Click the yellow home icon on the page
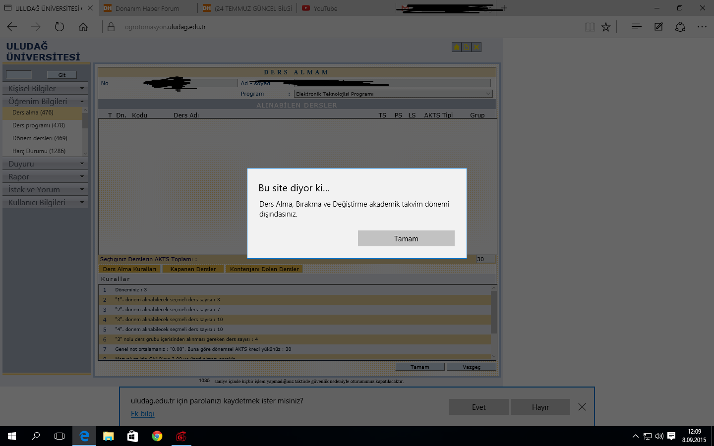 [457, 47]
